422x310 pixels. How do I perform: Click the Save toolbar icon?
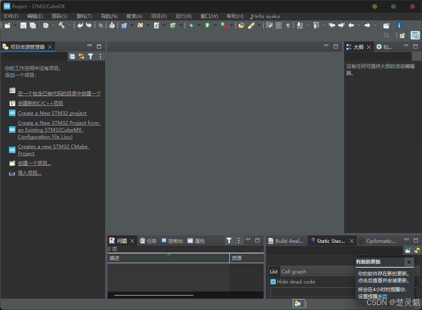pyautogui.click(x=23, y=26)
